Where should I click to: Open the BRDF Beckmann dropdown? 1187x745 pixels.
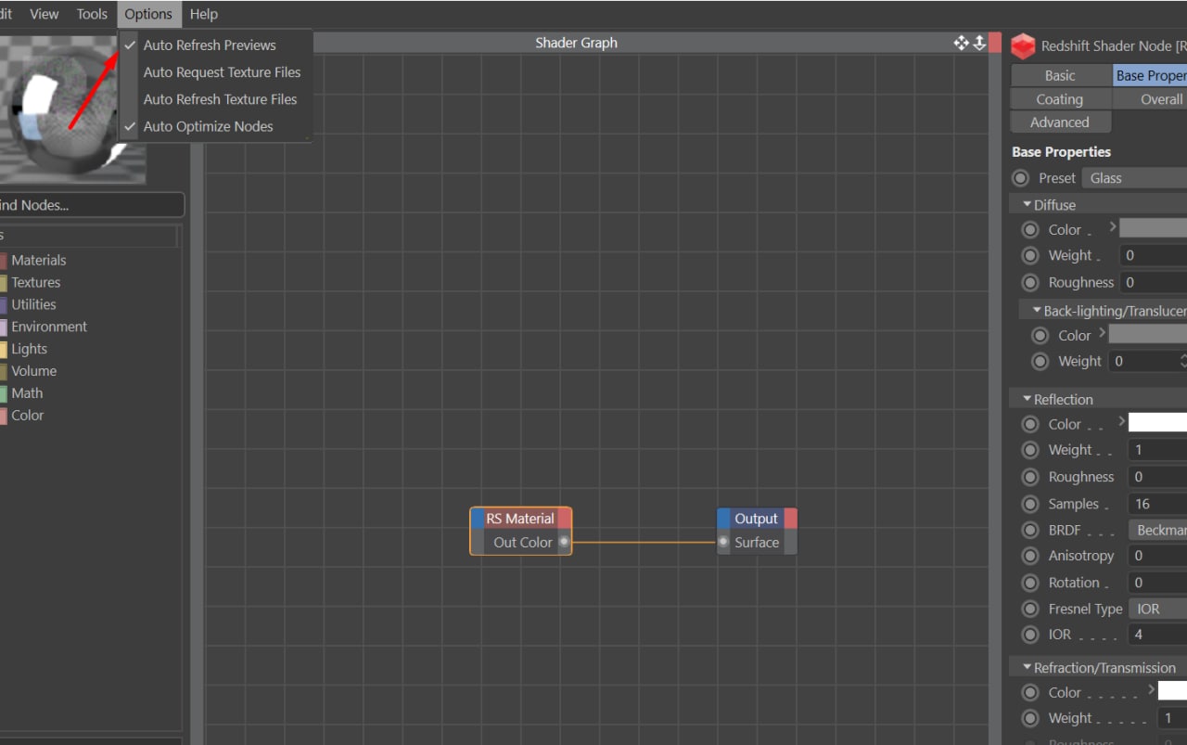[x=1157, y=531]
